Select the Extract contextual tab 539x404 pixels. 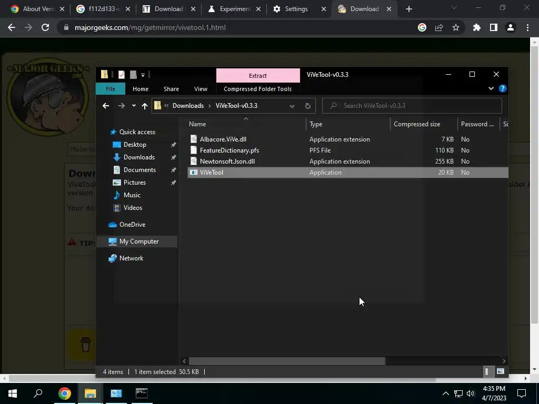click(258, 76)
